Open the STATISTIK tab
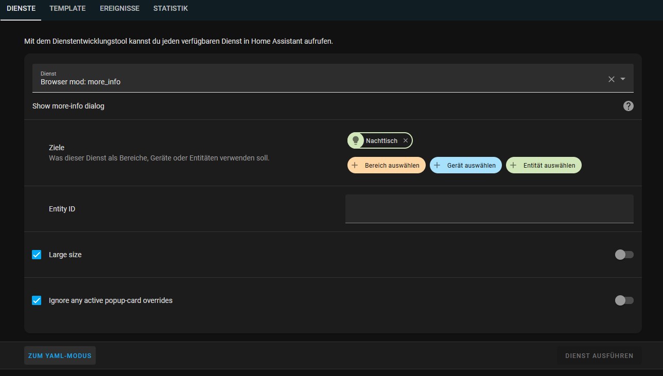The width and height of the screenshot is (663, 376). pos(170,8)
